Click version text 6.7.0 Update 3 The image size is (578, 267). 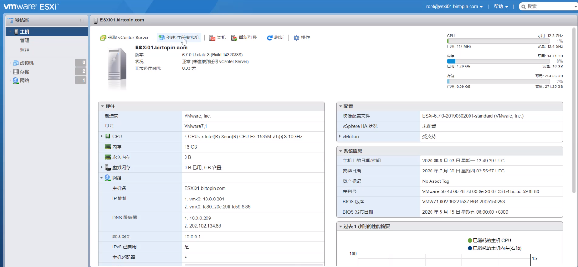212,55
